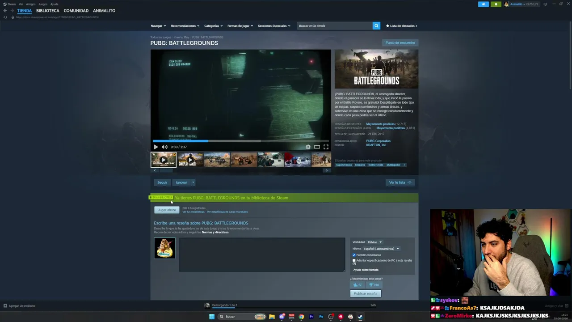Click the plus icon to add more tags
Image resolution: width=572 pixels, height=322 pixels.
tap(404, 165)
